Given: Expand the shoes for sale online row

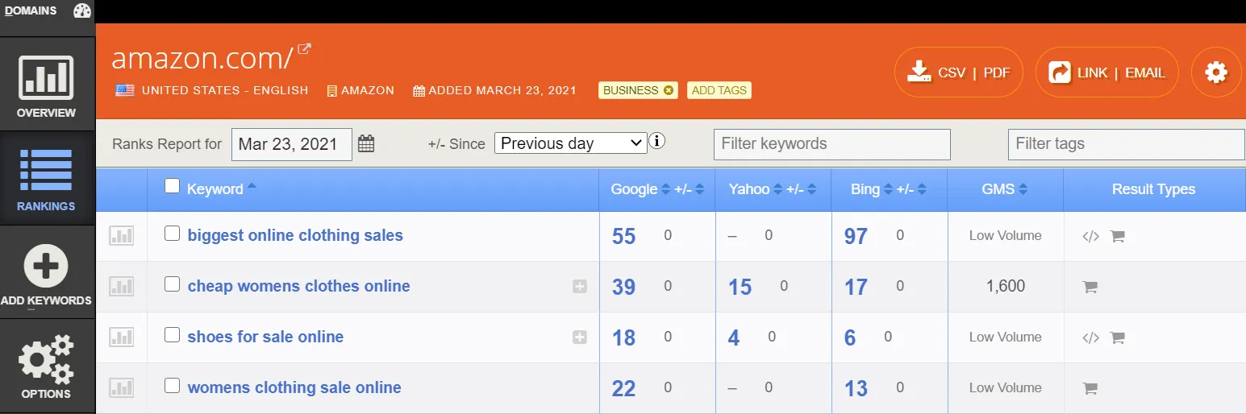Looking at the screenshot, I should click(579, 337).
